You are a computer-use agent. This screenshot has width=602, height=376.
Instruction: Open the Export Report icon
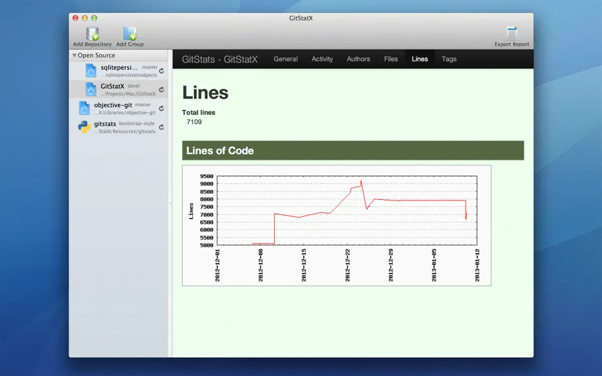click(x=512, y=33)
